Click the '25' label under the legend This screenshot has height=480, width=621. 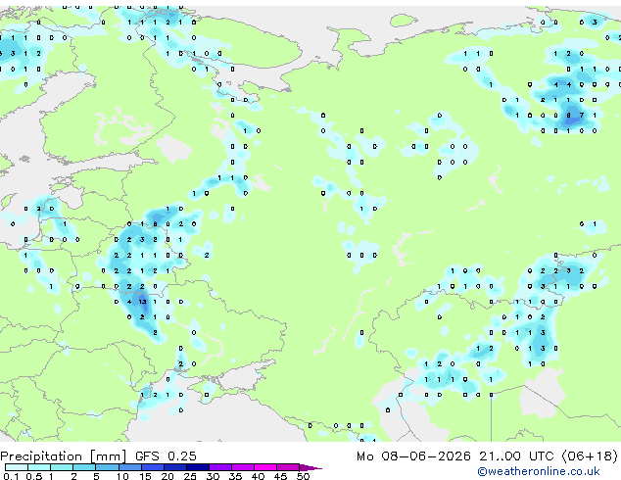(x=190, y=476)
